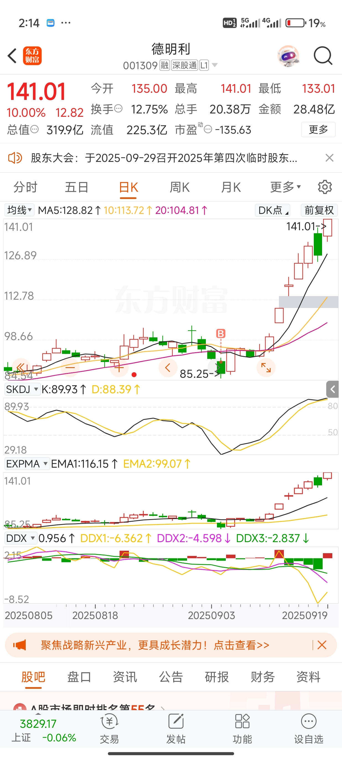The height and width of the screenshot is (761, 342).
Task: Tap the 上证 3829.17 index ticker
Action: pos(43,730)
